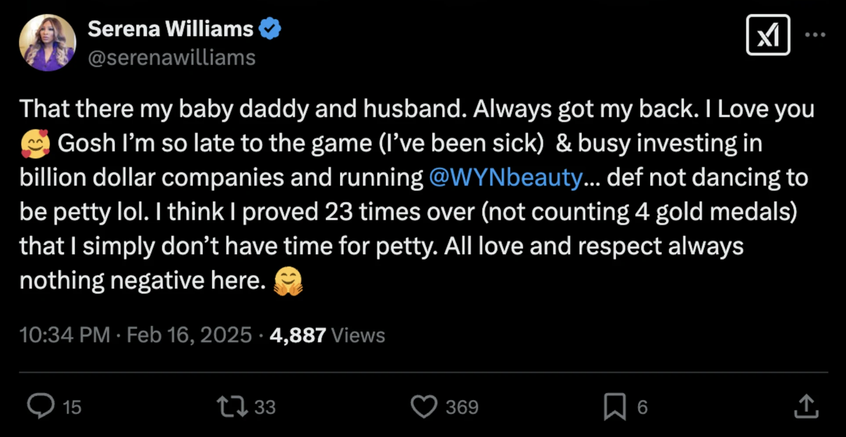Open the three-dot more options menu
The width and height of the screenshot is (846, 437).
click(815, 35)
